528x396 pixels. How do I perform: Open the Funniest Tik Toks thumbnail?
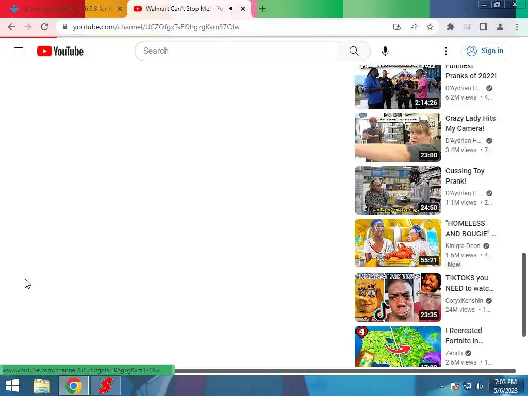398,298
